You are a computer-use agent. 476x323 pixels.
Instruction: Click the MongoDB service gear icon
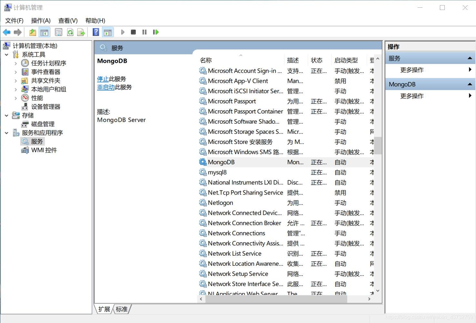point(203,162)
